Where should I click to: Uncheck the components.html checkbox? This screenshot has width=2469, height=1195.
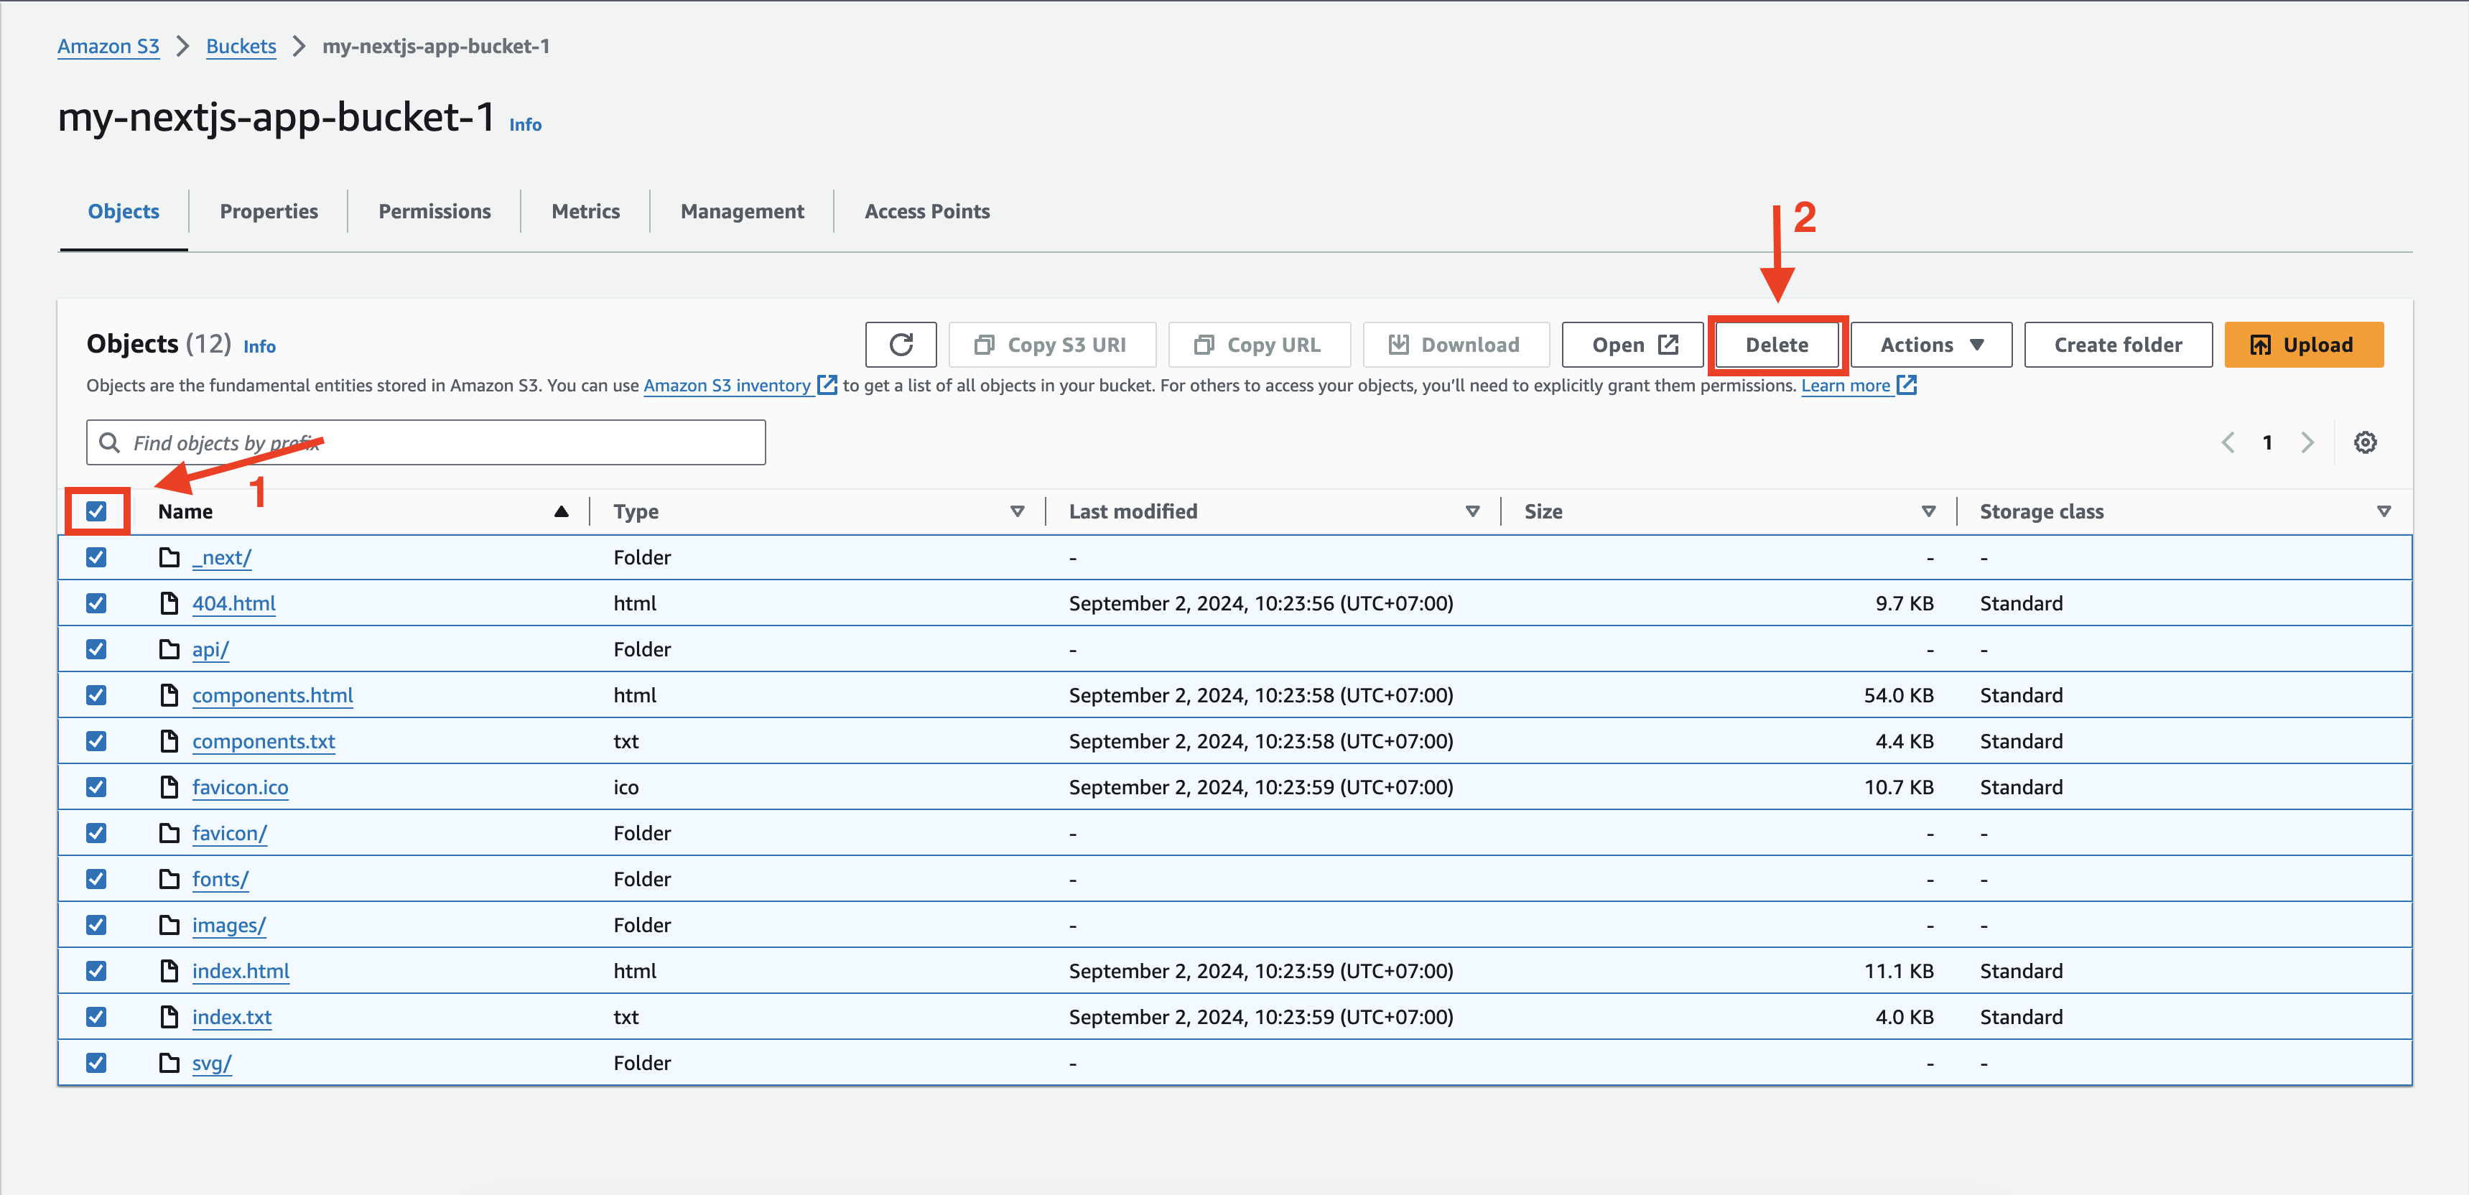coord(97,696)
